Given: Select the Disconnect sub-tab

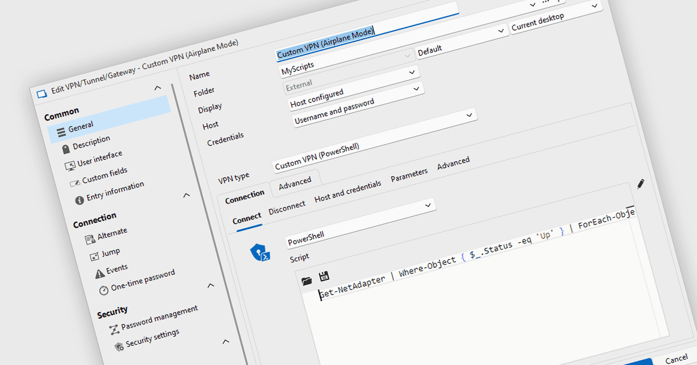Looking at the screenshot, I should pos(287,207).
